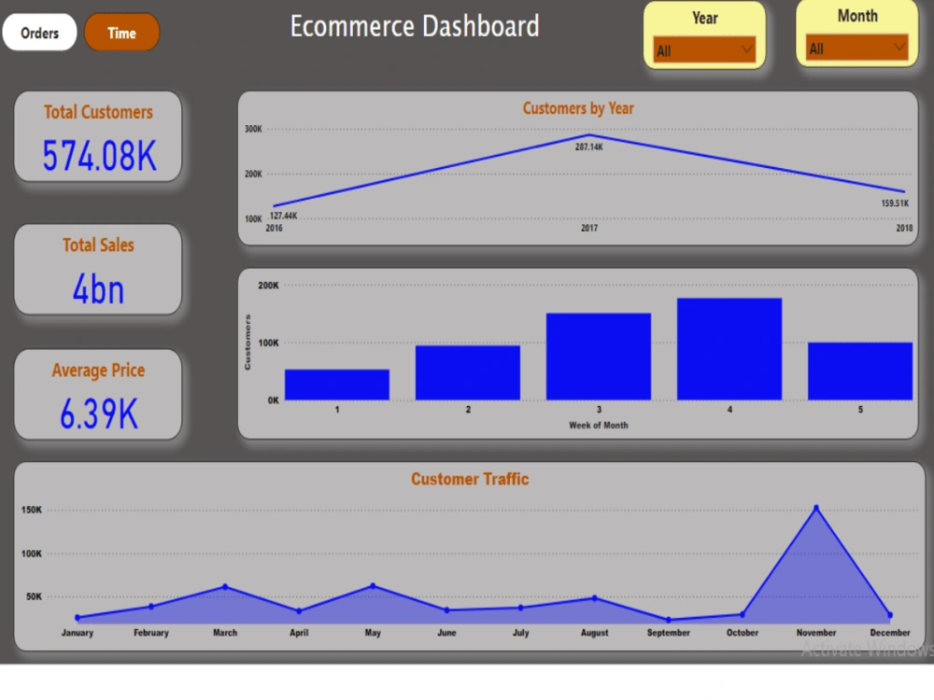Expand the Year filter showing 'All'
The width and height of the screenshot is (934, 700).
pos(743,49)
